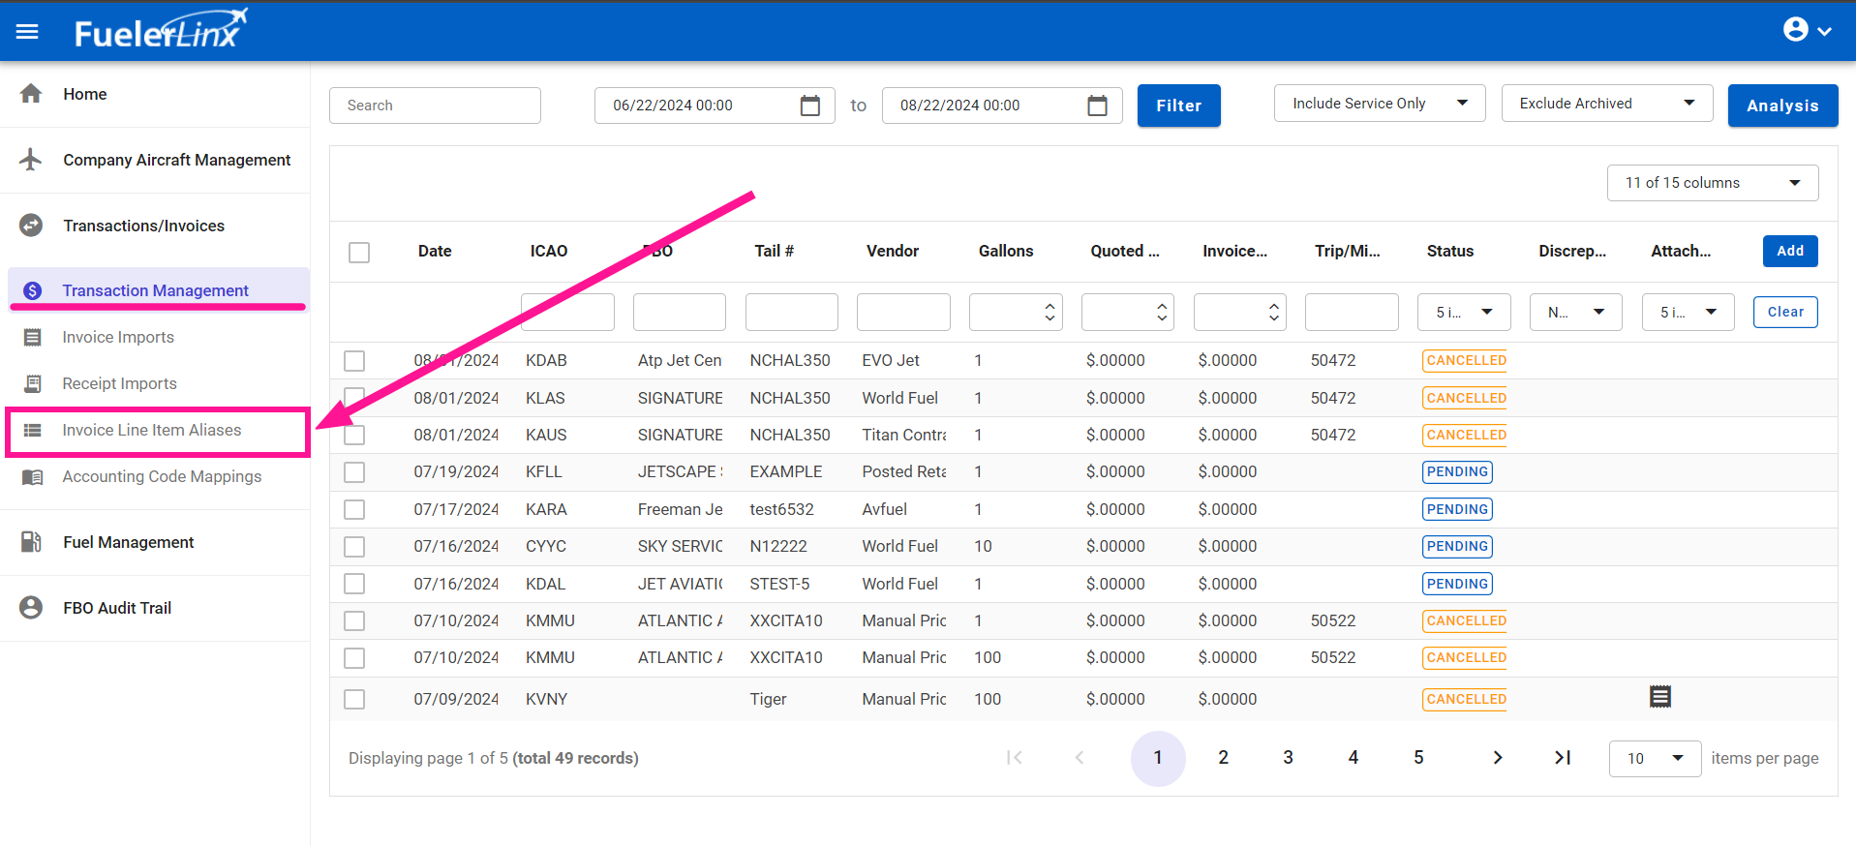This screenshot has width=1856, height=846.
Task: Toggle the select-all checkbox in table header
Action: tap(359, 252)
